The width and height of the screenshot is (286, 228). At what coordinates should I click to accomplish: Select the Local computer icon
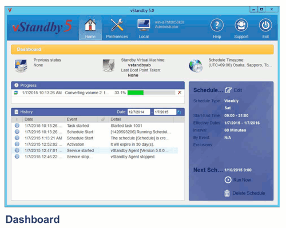point(144,25)
